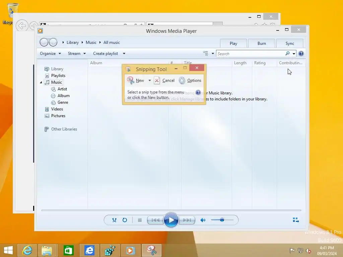343x257 pixels.
Task: Select All music in the breadcrumb
Action: pos(112,42)
